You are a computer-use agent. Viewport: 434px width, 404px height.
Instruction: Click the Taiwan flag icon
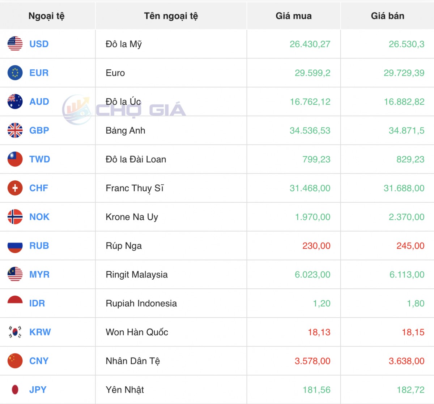15,159
